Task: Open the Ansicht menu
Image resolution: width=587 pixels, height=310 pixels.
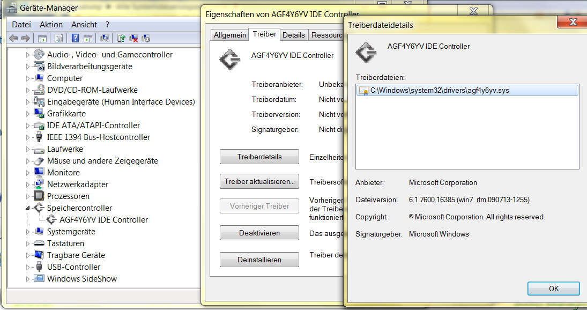Action: pyautogui.click(x=84, y=25)
